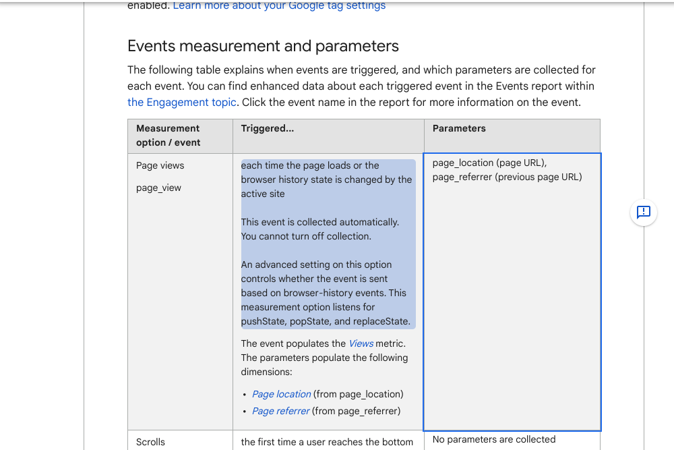
Task: Click the 'Events measurement and parameters' heading
Action: 263,46
